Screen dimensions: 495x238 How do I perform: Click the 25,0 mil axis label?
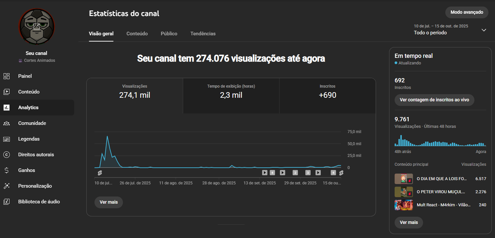354,156
